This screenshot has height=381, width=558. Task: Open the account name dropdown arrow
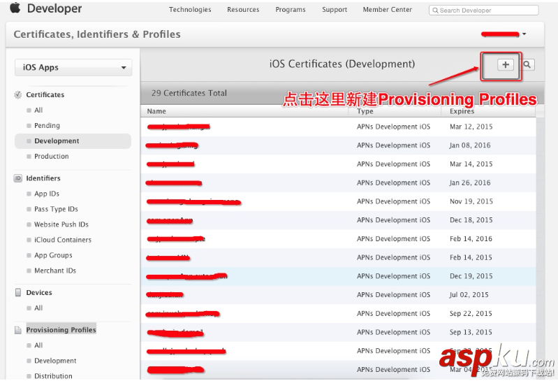524,34
